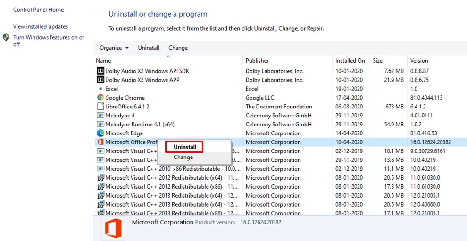
Task: Click Microsoft Corporation text in details pane
Action: [x=163, y=222]
